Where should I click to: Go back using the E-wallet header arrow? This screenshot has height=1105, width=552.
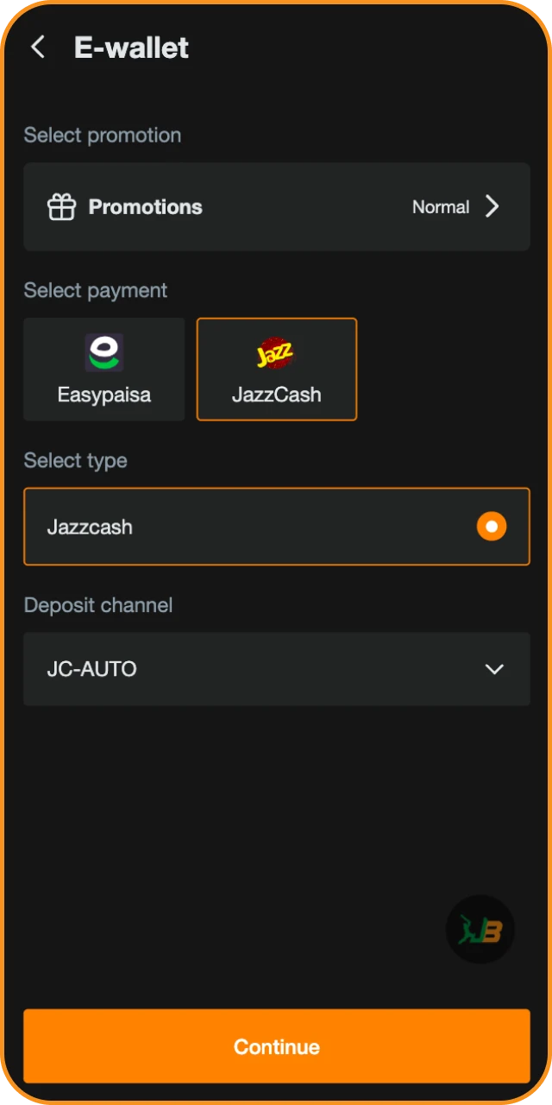37,47
